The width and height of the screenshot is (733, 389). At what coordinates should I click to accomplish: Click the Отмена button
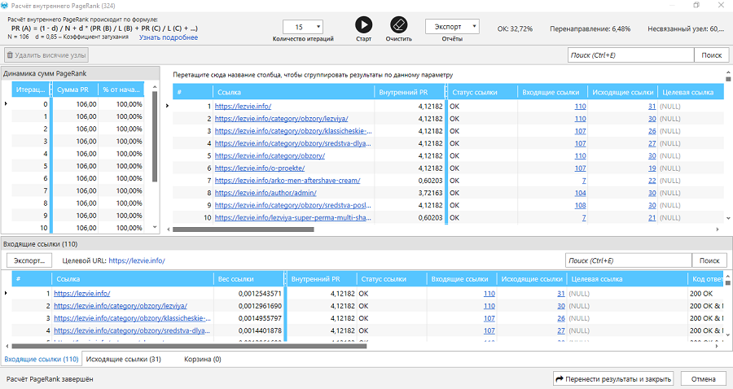click(703, 378)
